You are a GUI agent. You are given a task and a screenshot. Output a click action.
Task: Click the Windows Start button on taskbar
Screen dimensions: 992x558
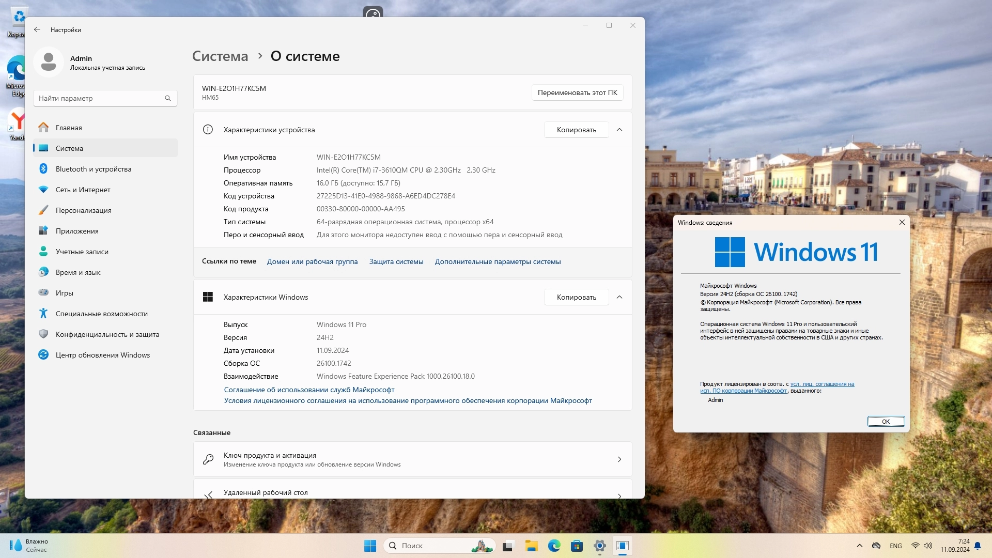pos(370,546)
